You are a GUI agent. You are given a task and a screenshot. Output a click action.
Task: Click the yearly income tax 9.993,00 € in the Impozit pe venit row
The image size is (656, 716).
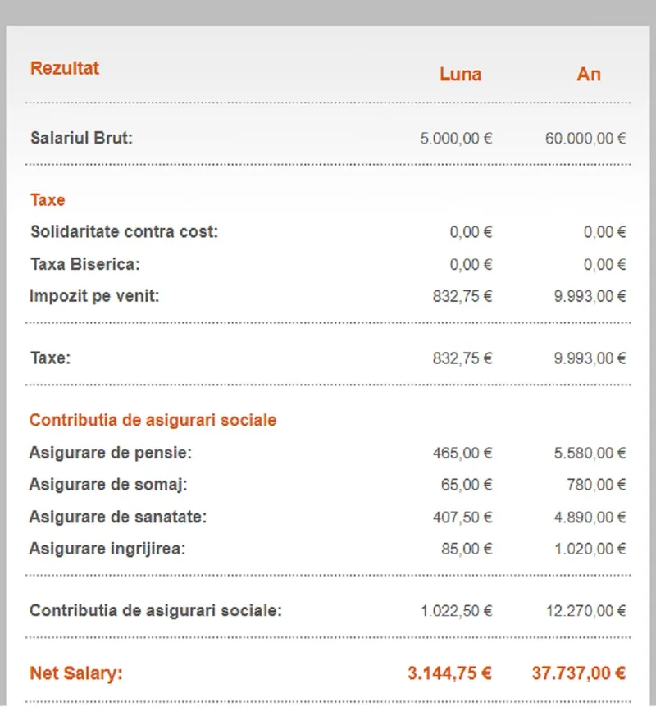coord(590,297)
